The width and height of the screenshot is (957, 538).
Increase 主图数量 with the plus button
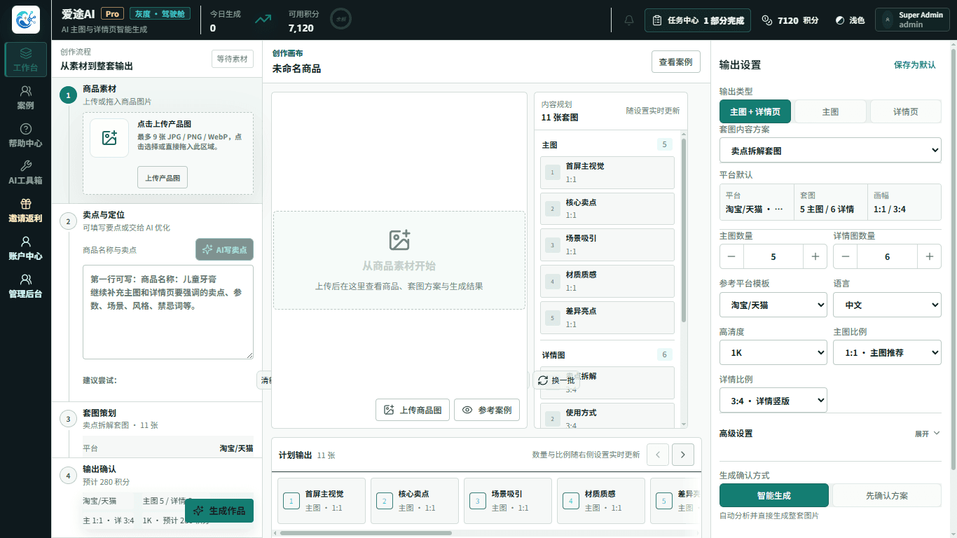(x=815, y=256)
